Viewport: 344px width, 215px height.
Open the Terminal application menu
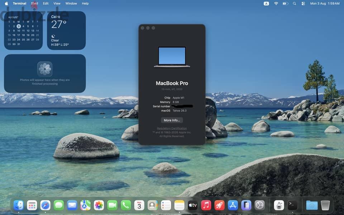19,4
